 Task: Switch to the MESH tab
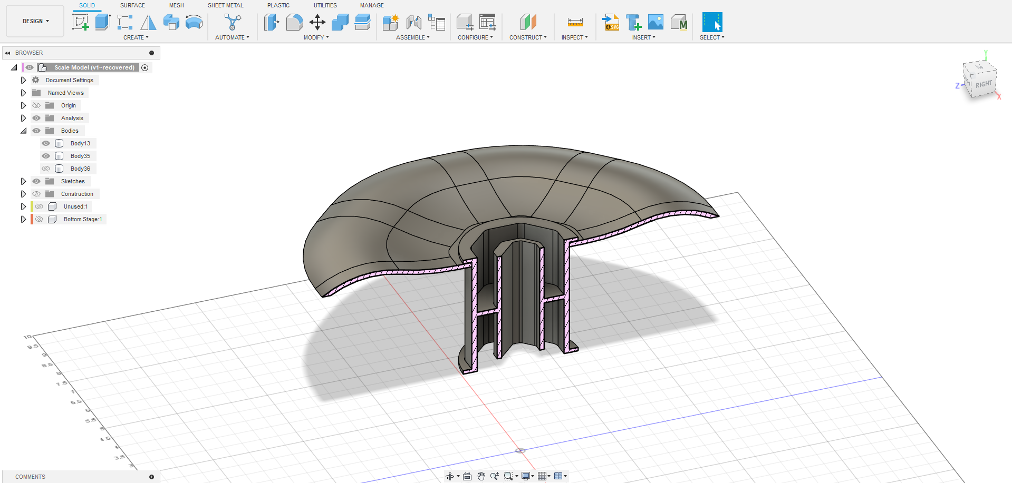177,5
